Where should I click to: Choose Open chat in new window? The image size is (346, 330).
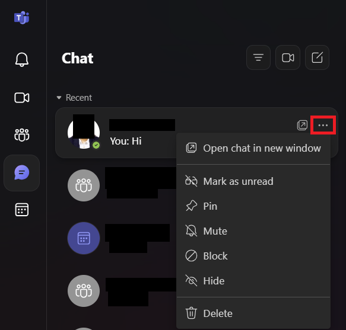click(x=253, y=148)
